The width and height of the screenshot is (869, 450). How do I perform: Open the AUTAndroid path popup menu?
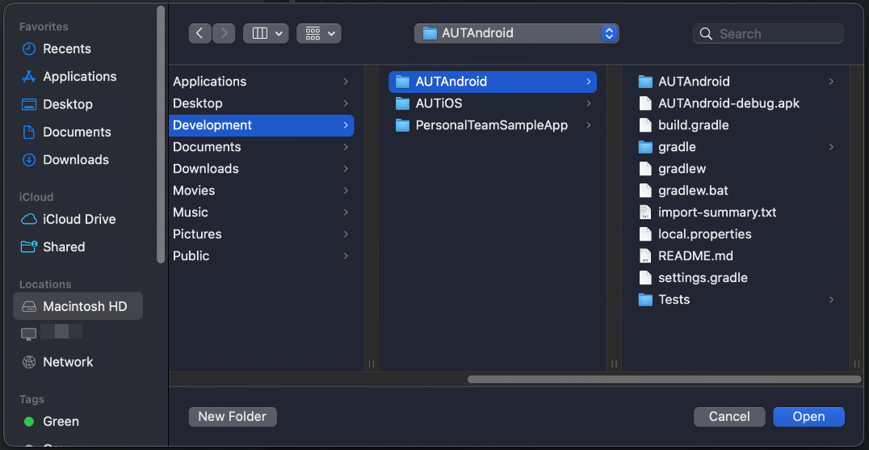point(516,33)
